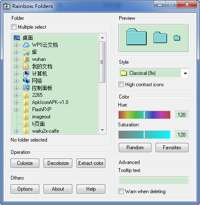Toggle High contrast icons checkbox
This screenshot has height=205, width=200.
pyautogui.click(x=121, y=85)
